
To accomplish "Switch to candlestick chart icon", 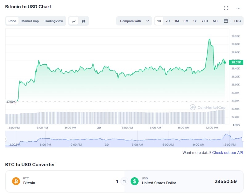I will pyautogui.click(x=83, y=21).
